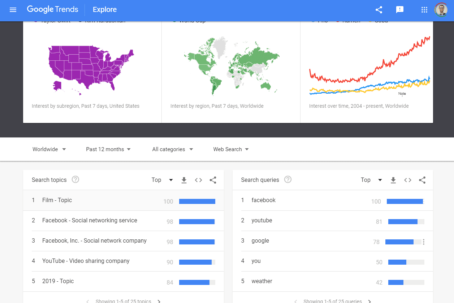Change Top sorting in Search topics
Image resolution: width=454 pixels, height=303 pixels.
(x=162, y=180)
